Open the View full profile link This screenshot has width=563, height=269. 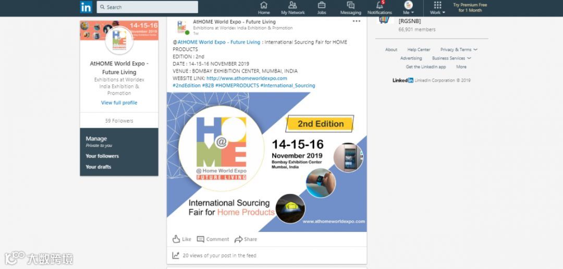tap(119, 103)
